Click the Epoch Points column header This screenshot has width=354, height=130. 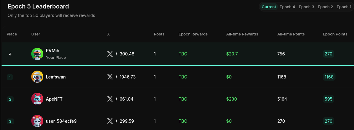335,34
